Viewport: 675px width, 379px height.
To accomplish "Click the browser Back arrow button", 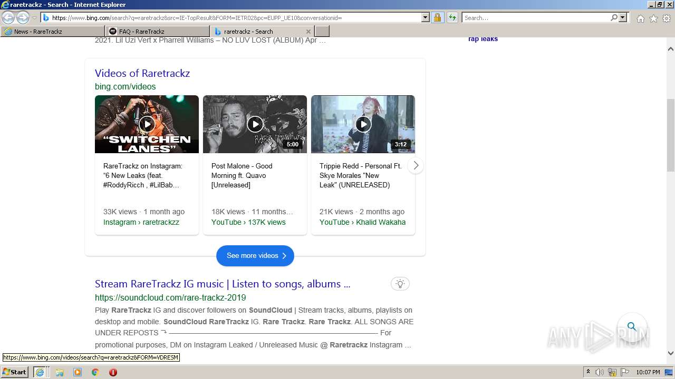I will pyautogui.click(x=8, y=17).
